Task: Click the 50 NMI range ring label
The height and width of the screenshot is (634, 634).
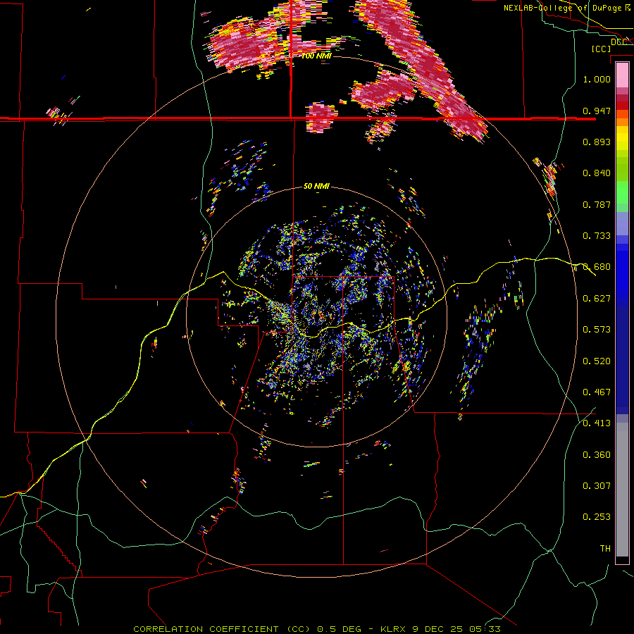Action: point(316,186)
